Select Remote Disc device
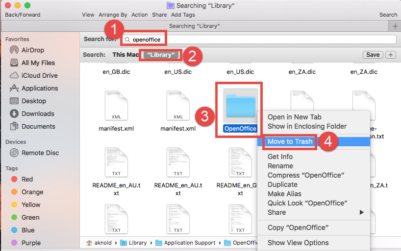The height and width of the screenshot is (251, 401). click(34, 153)
